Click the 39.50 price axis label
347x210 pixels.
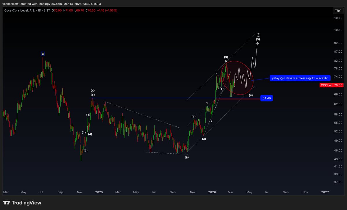point(338,174)
